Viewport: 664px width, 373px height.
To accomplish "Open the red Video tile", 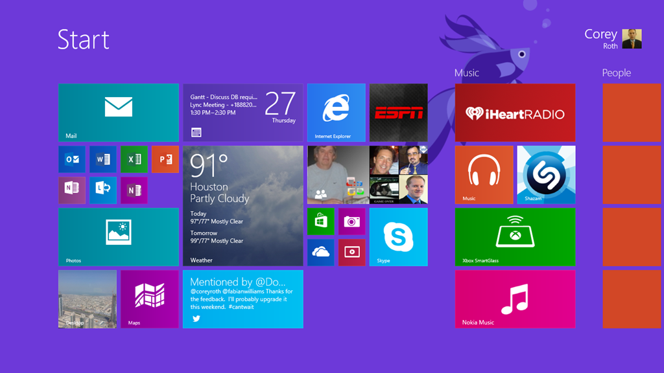I will pyautogui.click(x=352, y=253).
